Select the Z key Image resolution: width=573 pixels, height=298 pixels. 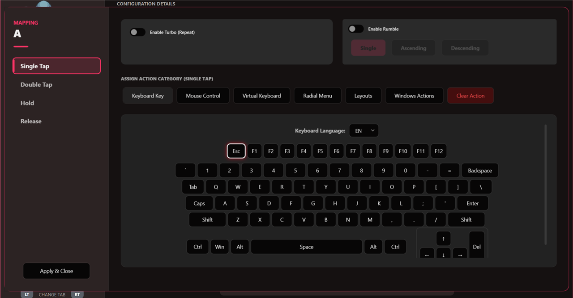pyautogui.click(x=238, y=219)
